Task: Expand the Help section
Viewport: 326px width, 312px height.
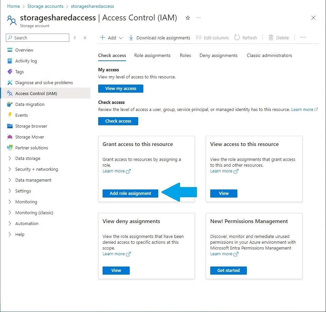Action: (10, 234)
